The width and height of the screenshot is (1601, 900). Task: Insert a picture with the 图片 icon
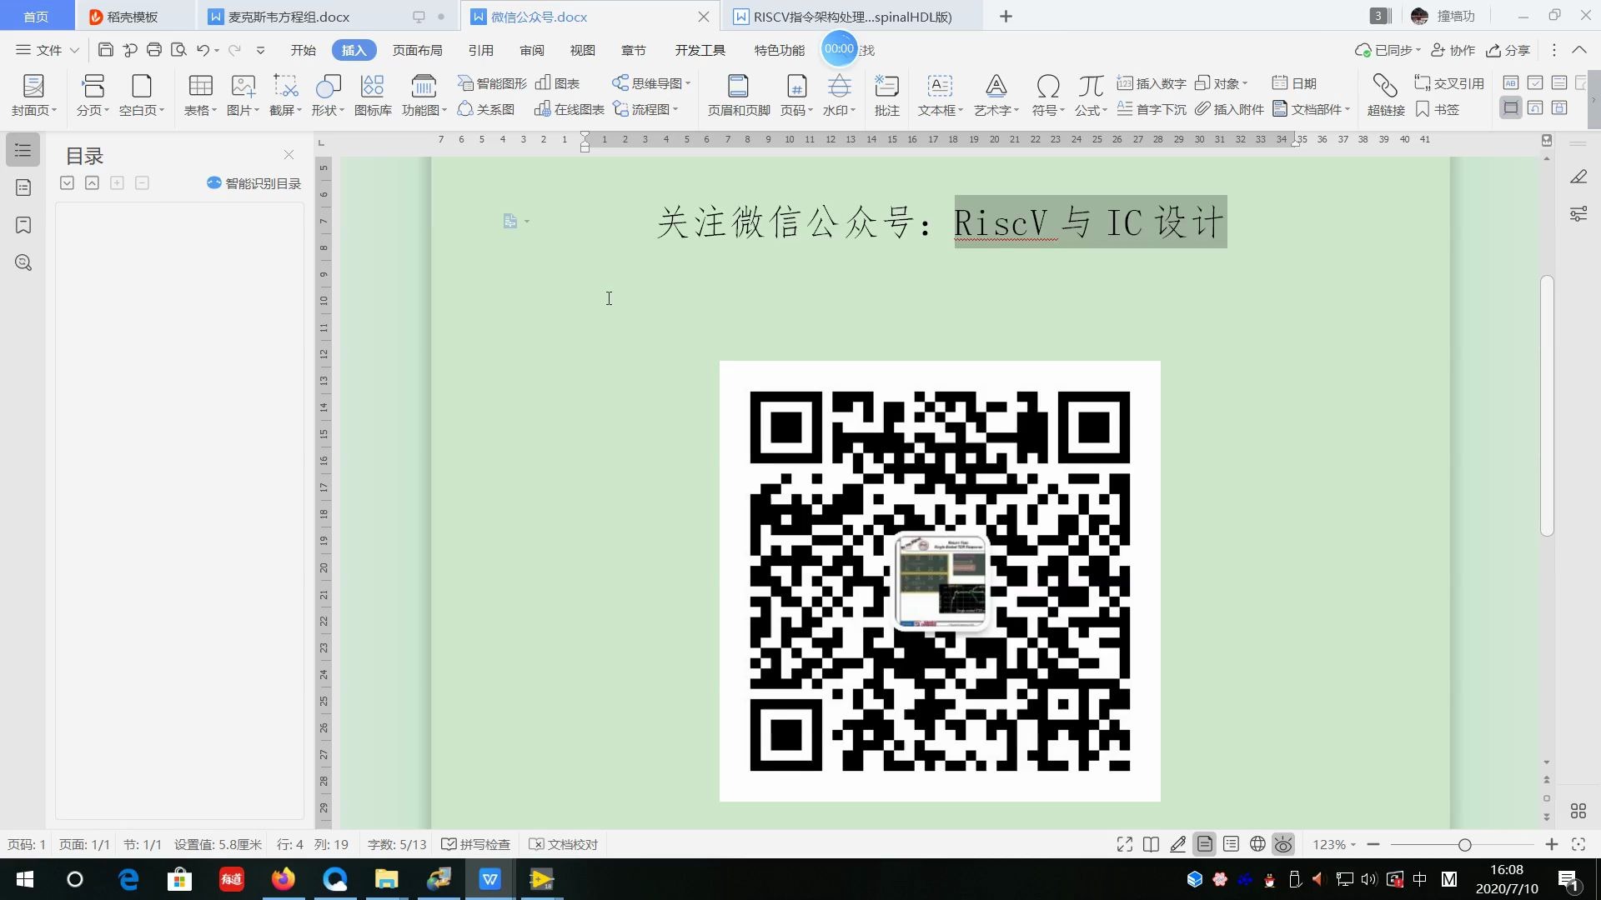tap(242, 94)
